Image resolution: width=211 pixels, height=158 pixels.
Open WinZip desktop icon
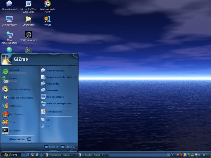[x=47, y=21]
